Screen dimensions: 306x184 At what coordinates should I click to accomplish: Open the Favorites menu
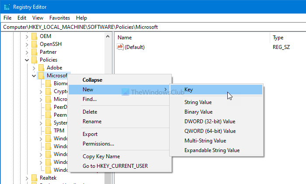pyautogui.click(x=59, y=18)
